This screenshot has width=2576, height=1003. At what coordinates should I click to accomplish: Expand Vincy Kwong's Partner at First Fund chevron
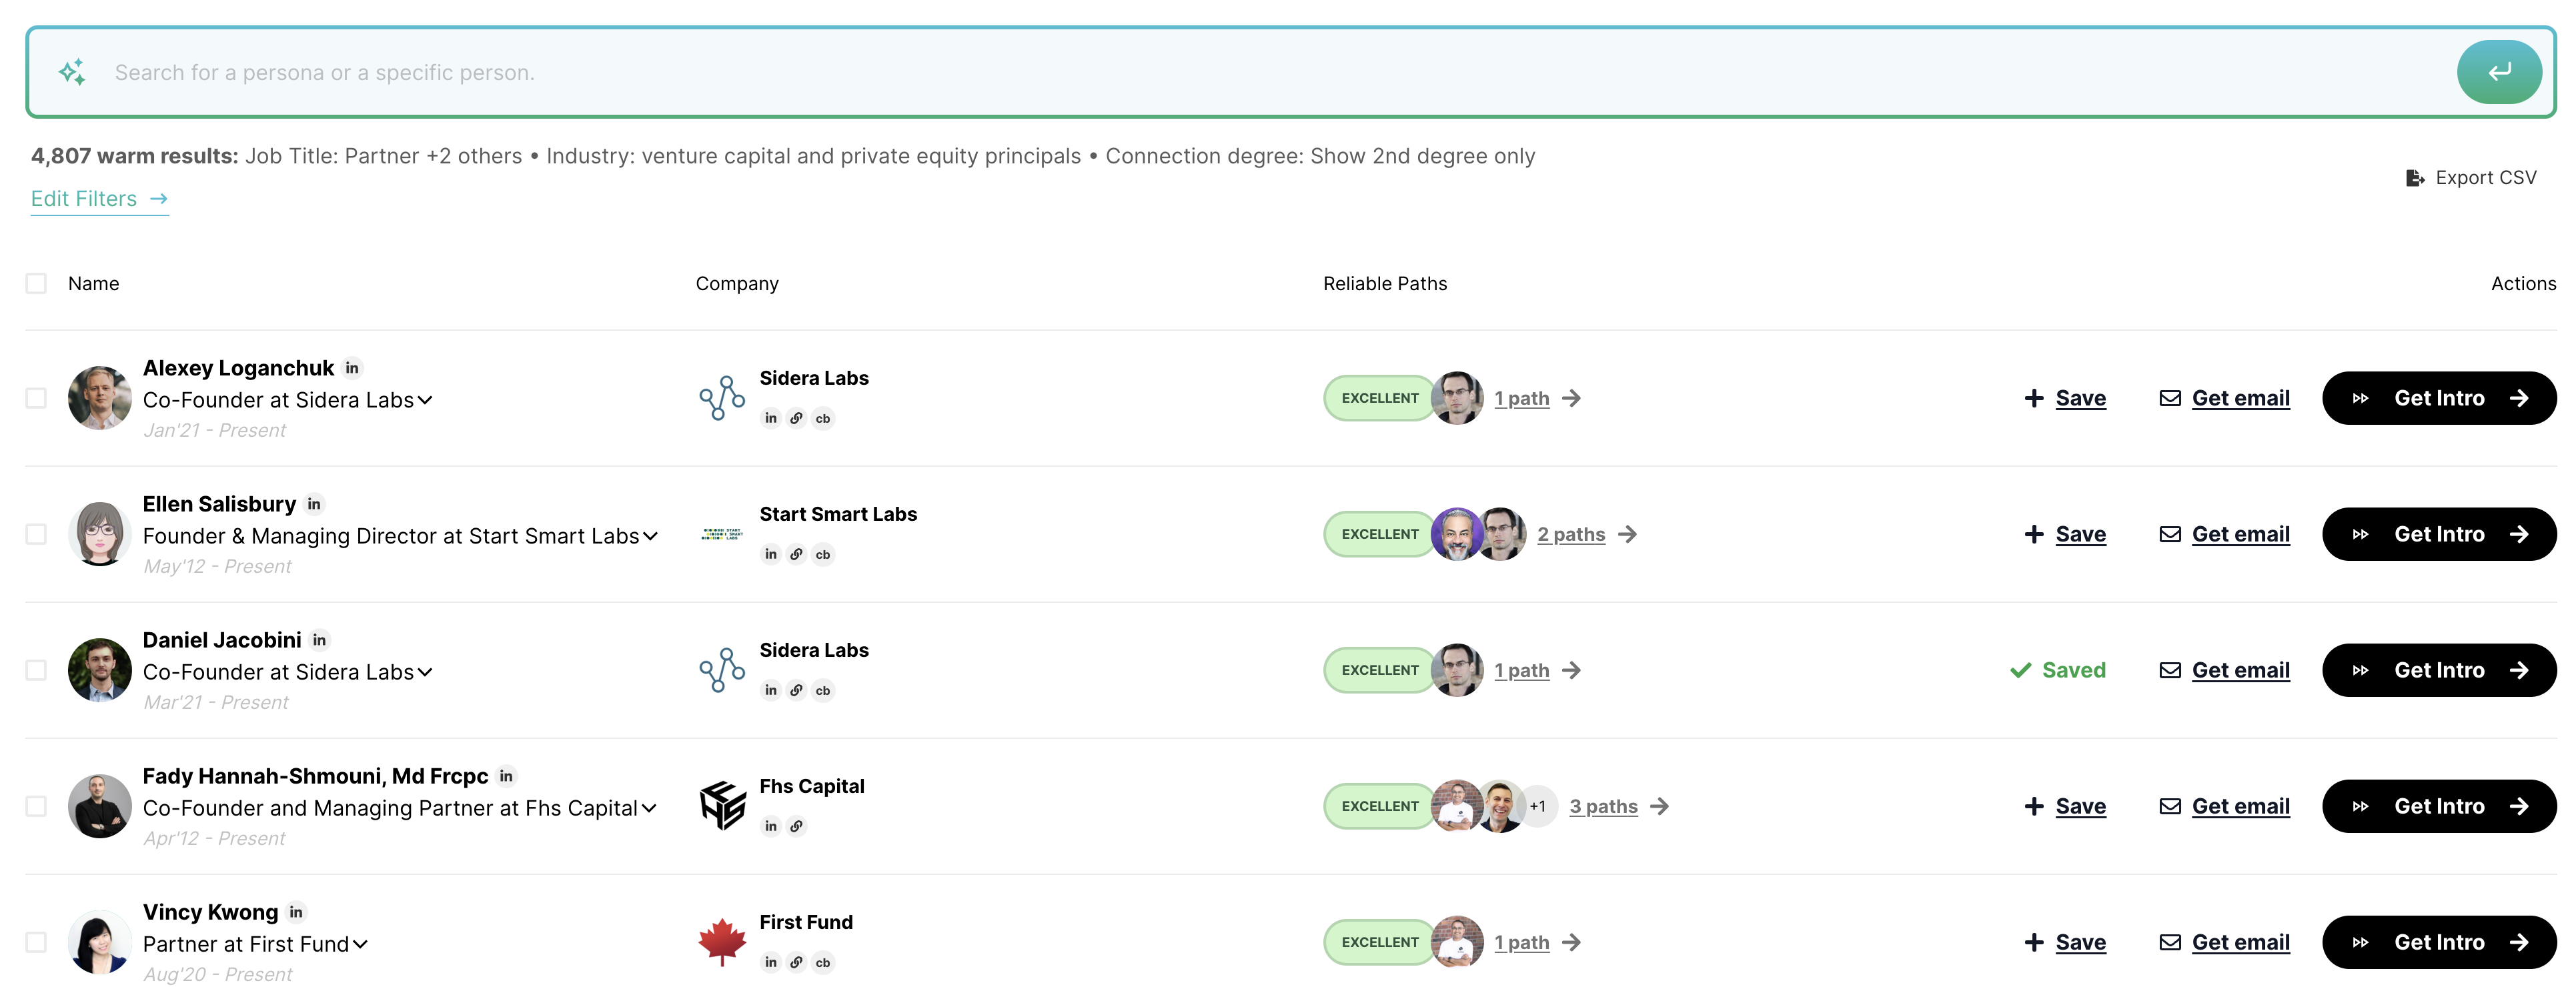[x=360, y=944]
